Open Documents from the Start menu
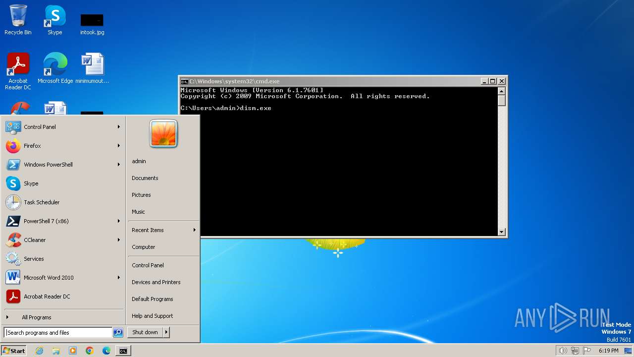 point(145,178)
